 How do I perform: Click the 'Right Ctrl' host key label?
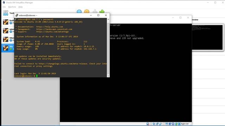[185, 124]
